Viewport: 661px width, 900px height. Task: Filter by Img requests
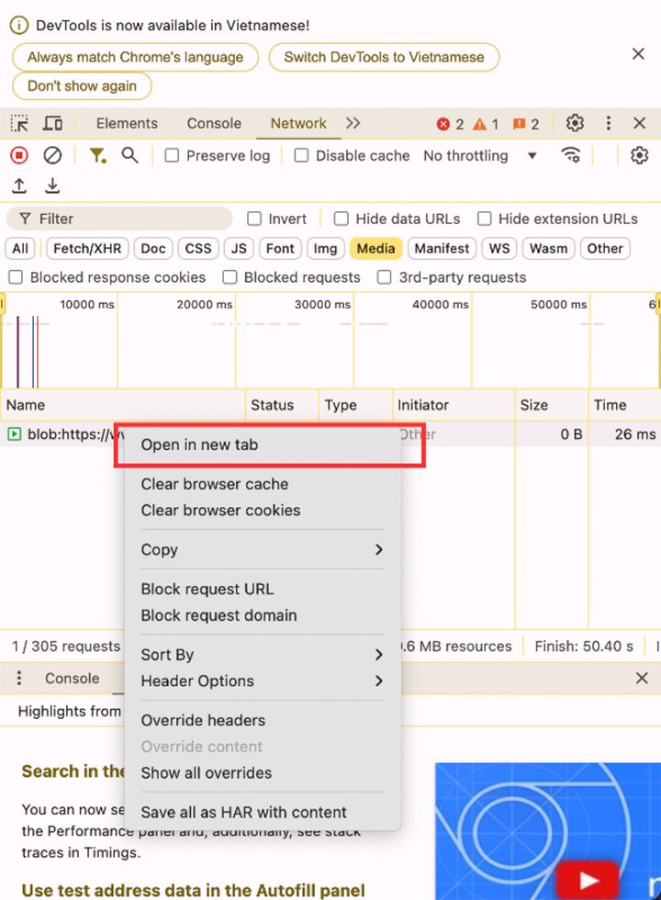pos(325,249)
